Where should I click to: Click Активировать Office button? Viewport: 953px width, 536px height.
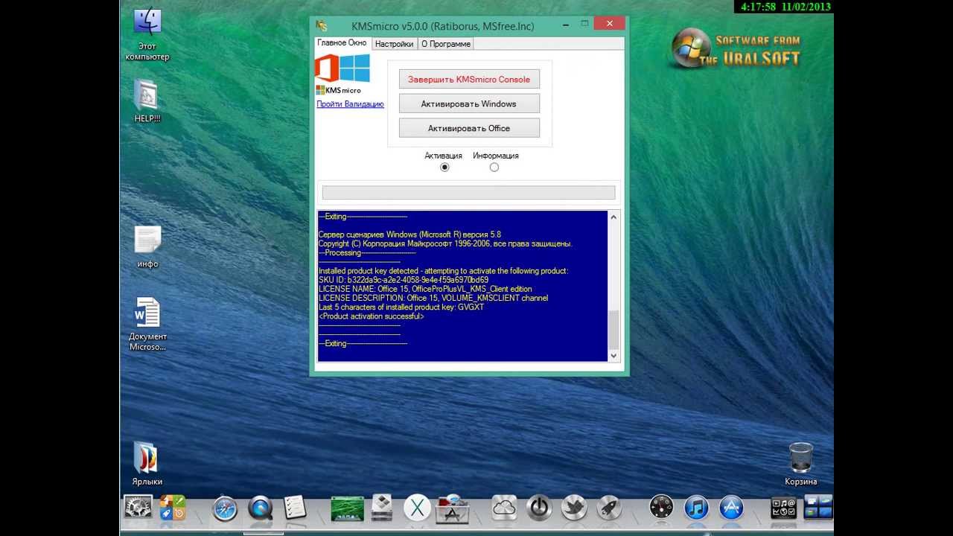click(469, 128)
